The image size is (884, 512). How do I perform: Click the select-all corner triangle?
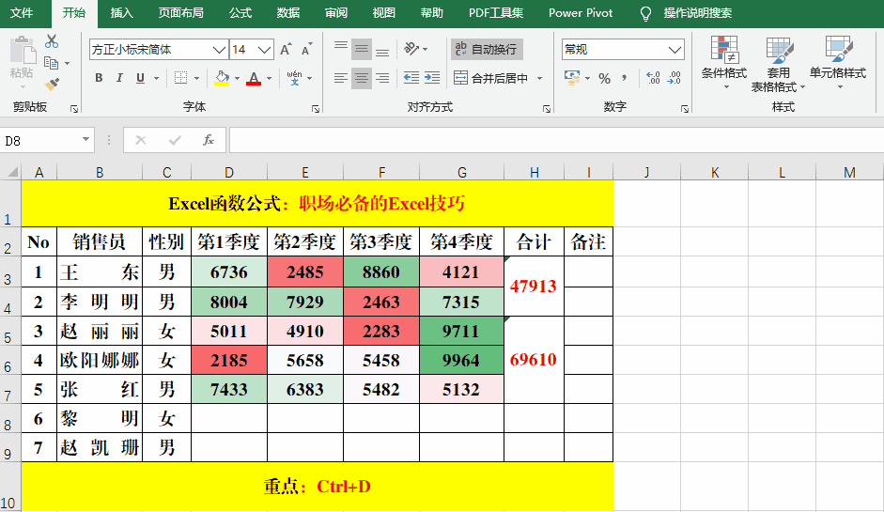point(12,172)
